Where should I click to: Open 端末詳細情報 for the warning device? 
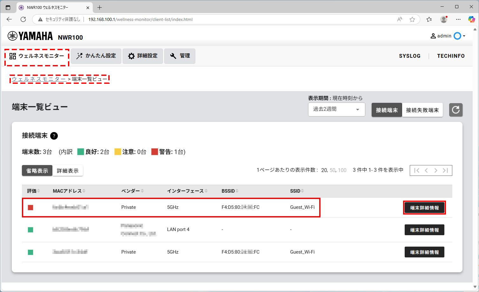click(x=424, y=208)
